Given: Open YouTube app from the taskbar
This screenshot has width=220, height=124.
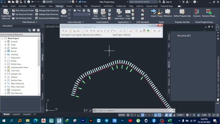Looking at the screenshot, I should pos(130,121).
